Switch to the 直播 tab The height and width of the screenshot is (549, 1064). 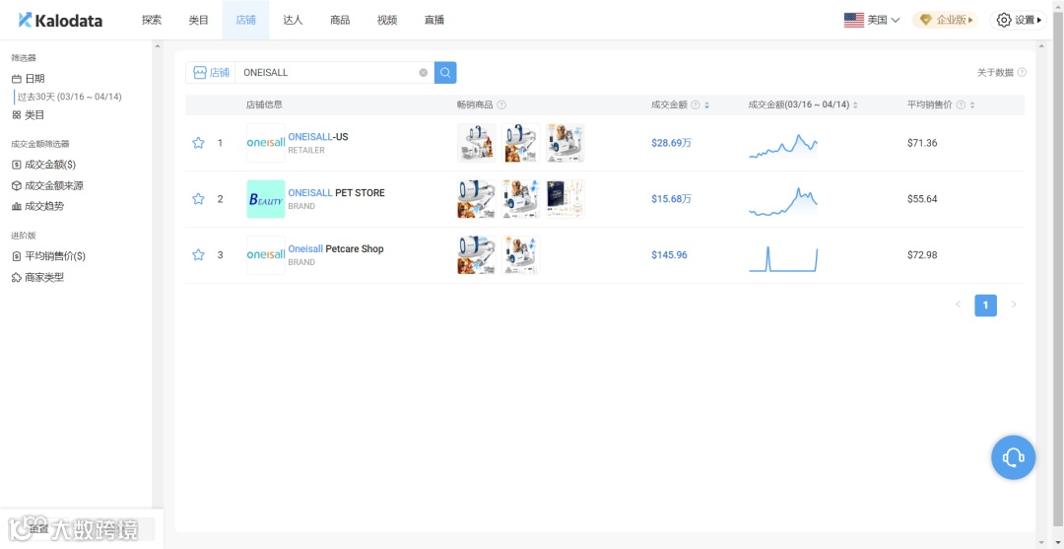[434, 20]
